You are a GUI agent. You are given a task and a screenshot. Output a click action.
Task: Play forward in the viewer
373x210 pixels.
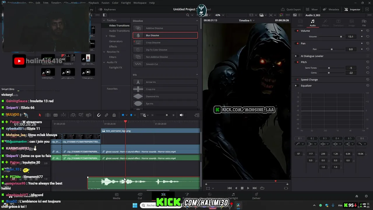[248, 188]
